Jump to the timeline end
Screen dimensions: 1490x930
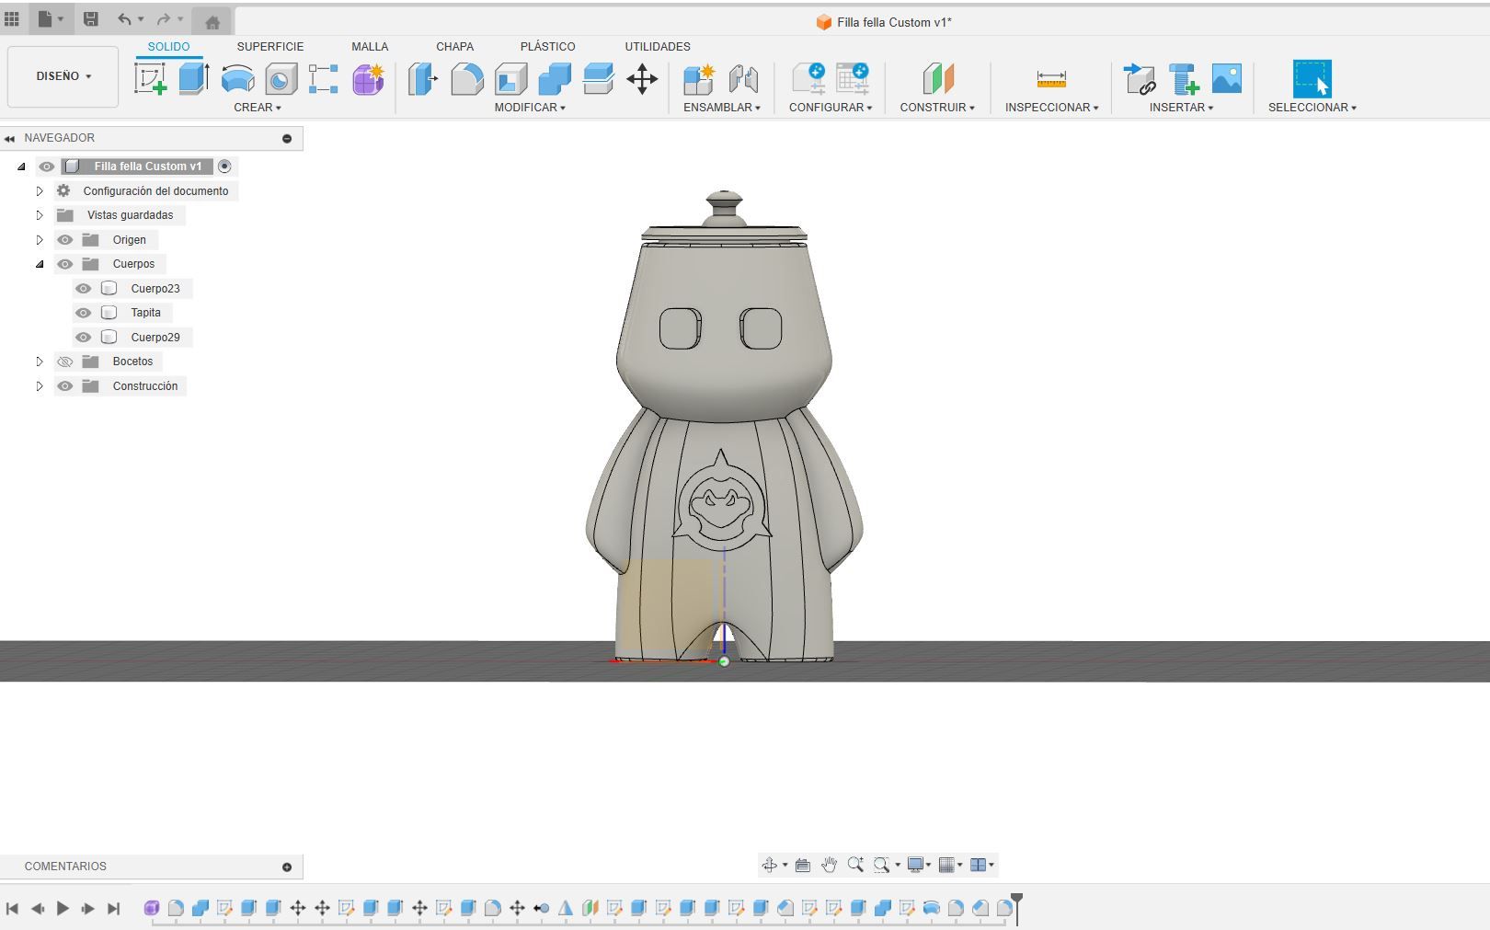tap(113, 909)
